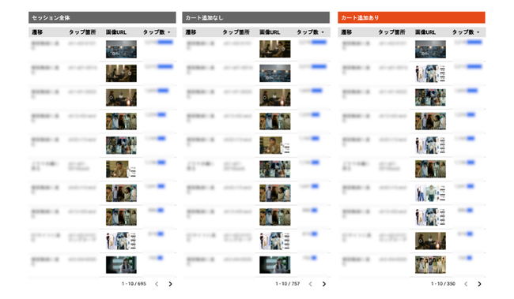
Task: Go to next page in カート追加あり table
Action: click(479, 284)
